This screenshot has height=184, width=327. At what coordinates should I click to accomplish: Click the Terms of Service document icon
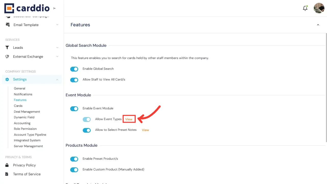click(7, 174)
